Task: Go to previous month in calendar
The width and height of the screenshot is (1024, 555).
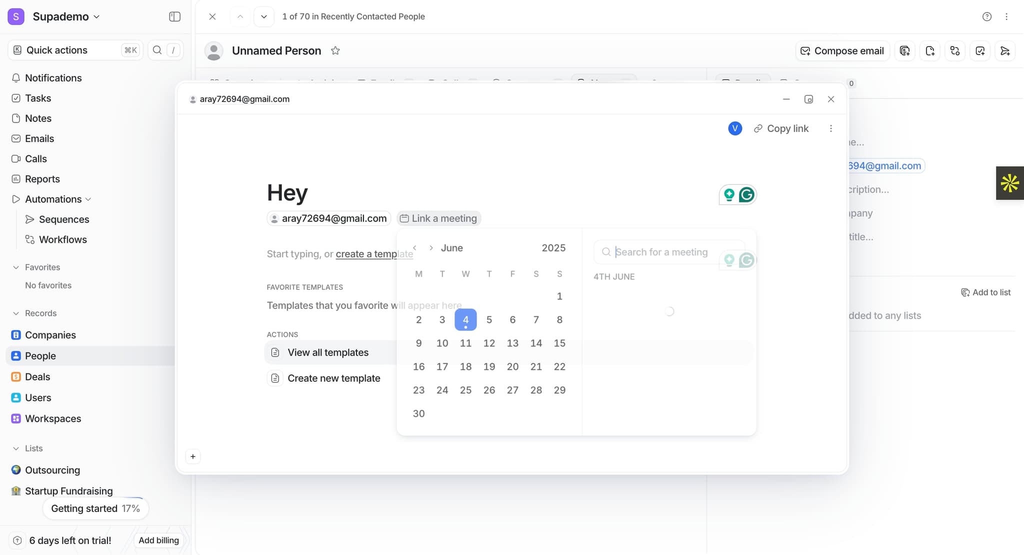Action: 414,248
